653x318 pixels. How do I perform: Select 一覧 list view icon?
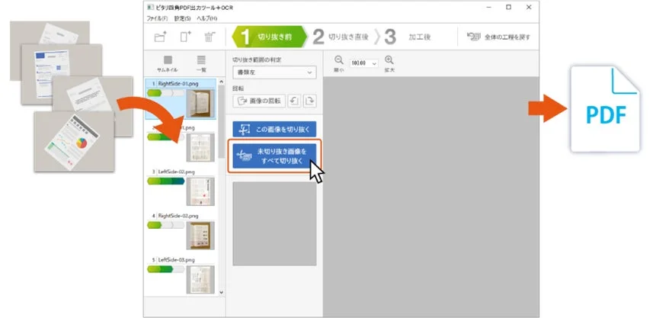click(201, 64)
